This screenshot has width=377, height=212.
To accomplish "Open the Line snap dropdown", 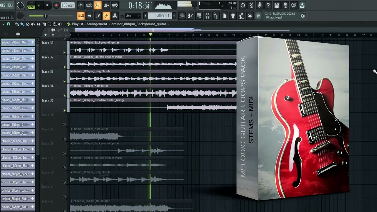I will coord(132,16).
